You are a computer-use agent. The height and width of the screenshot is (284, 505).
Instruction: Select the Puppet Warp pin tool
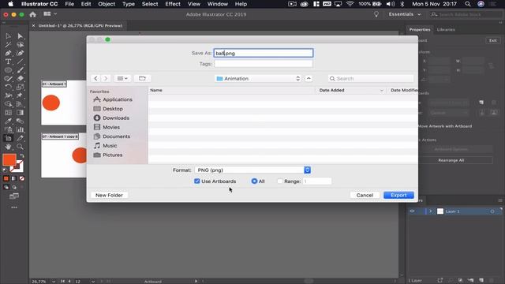tap(20, 95)
